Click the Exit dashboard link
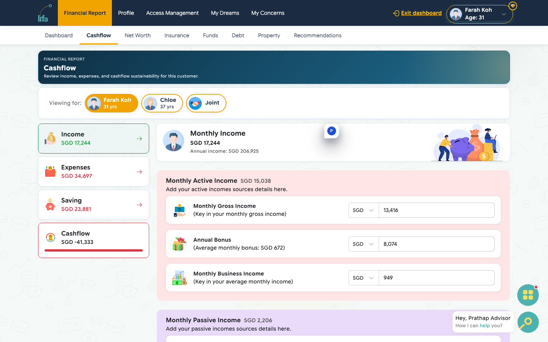Screen dimensions: 548x342 [x=421, y=13]
